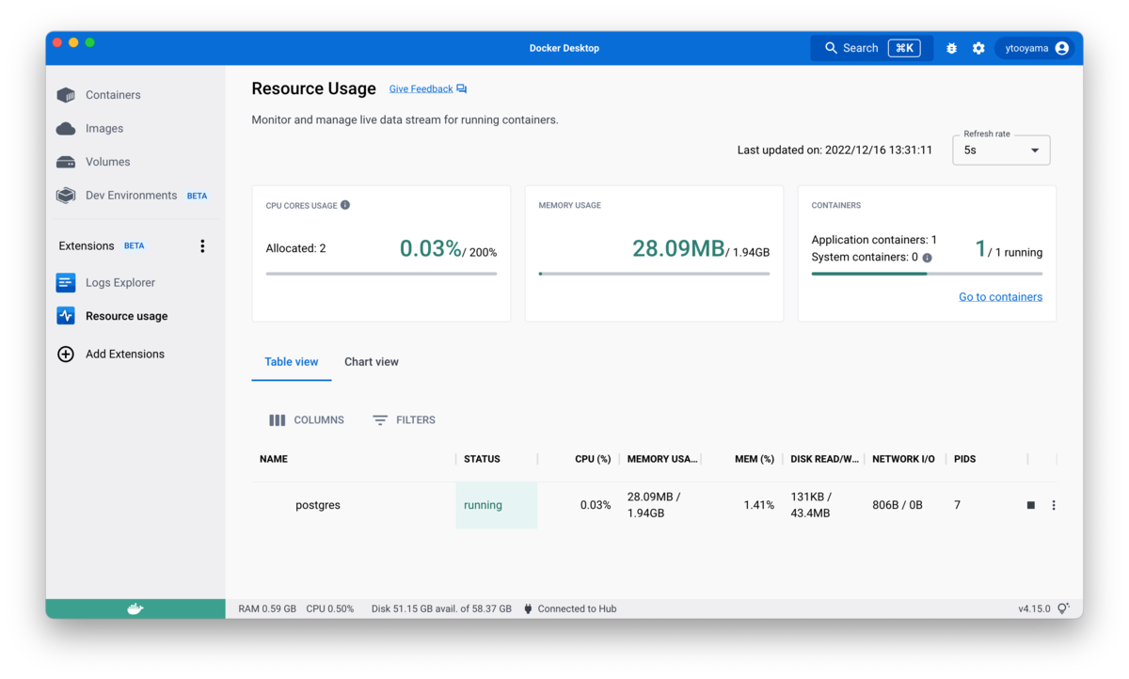Open the Extensions three-dot menu
The width and height of the screenshot is (1129, 679).
[202, 246]
